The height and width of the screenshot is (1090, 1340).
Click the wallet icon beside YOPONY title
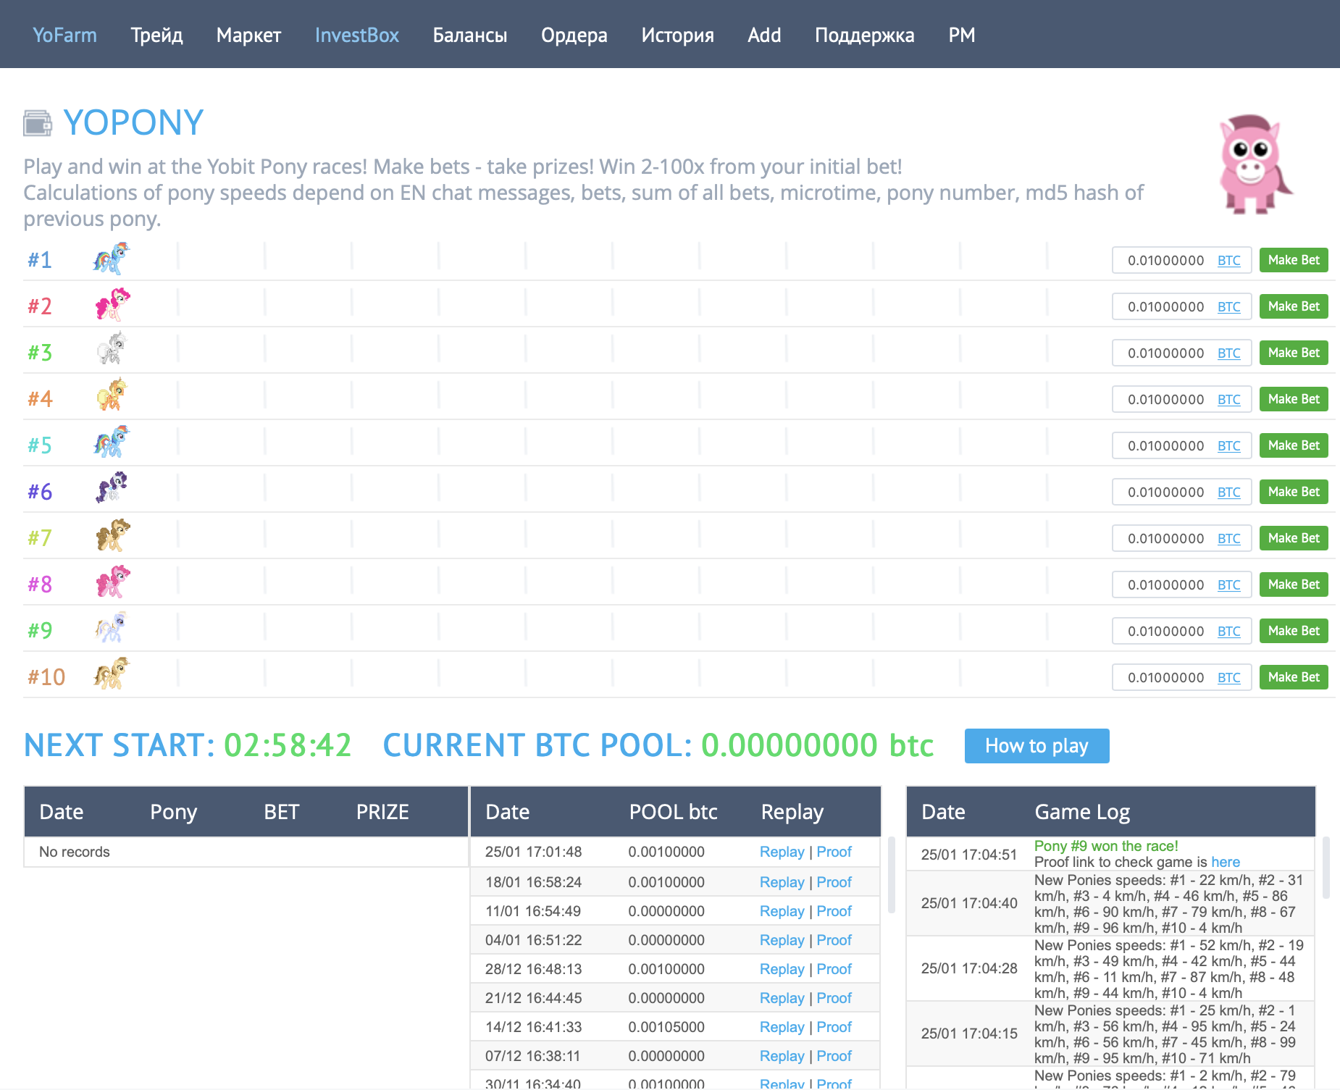pos(38,123)
